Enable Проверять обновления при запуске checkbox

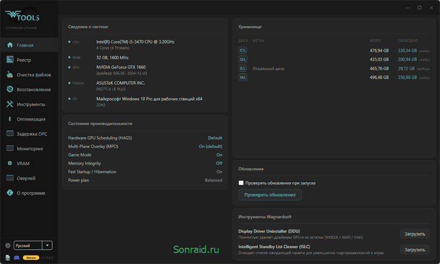[x=241, y=183]
